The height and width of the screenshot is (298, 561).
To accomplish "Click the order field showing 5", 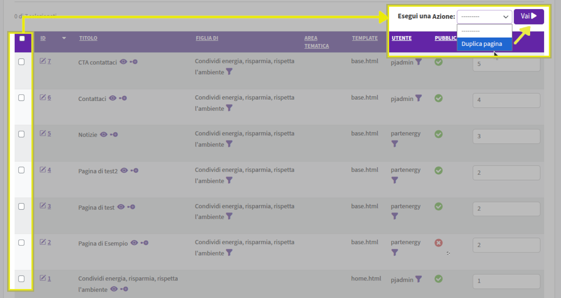I will [x=506, y=64].
